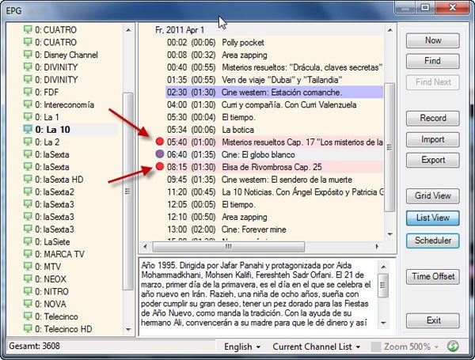This screenshot has height=360, width=475.
Task: Click programme list scrollbar up arrow
Action: [389, 30]
